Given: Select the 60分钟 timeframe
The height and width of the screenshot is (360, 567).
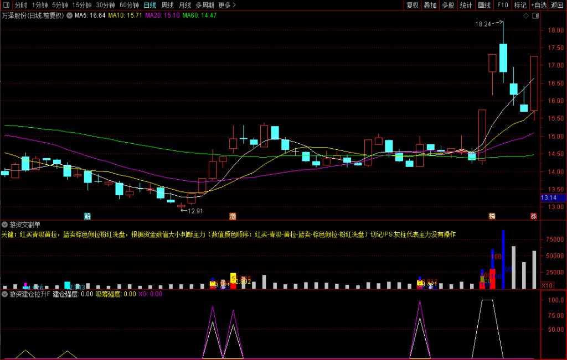Looking at the screenshot, I should tap(129, 5).
